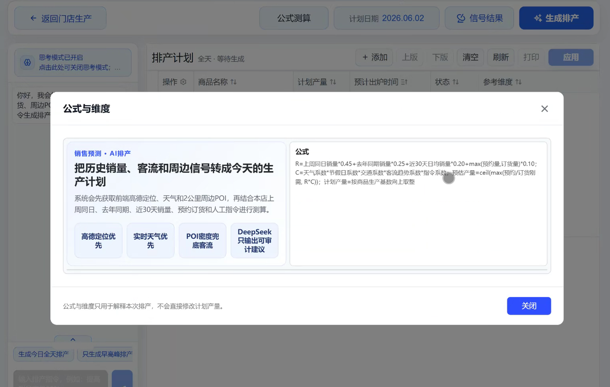
Task: Sort by the 计划产量 column arrows
Action: click(333, 82)
